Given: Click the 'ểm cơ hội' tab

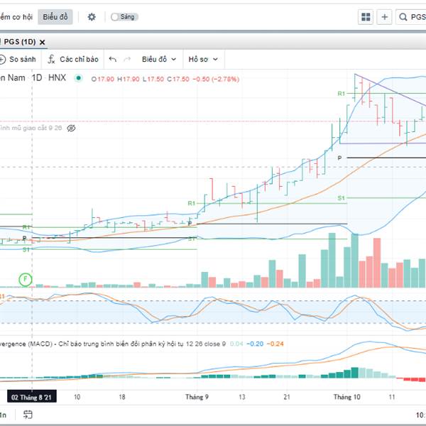Looking at the screenshot, I should click(16, 17).
